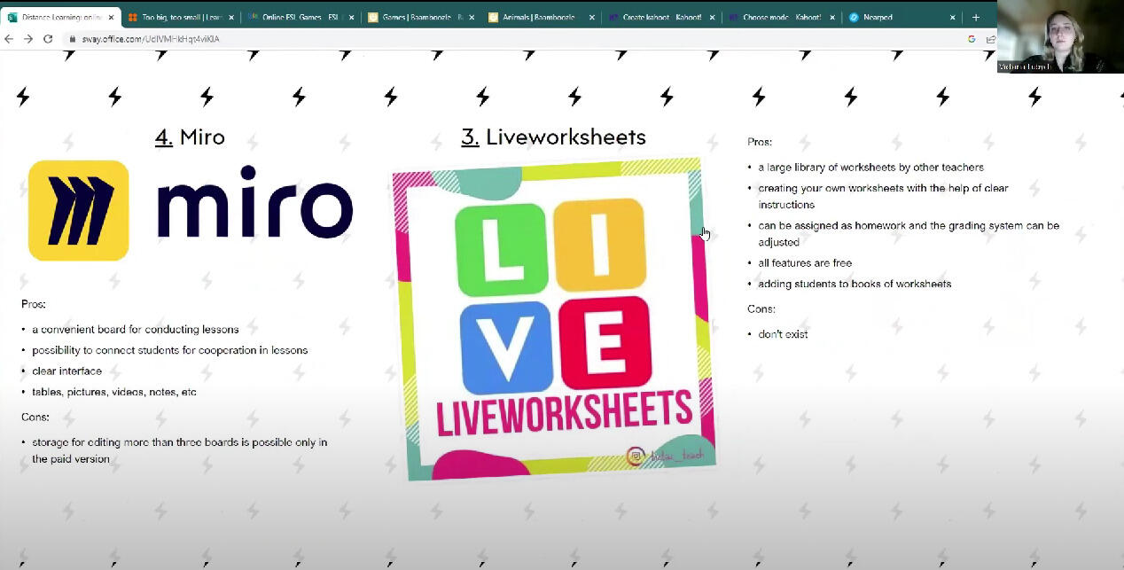Go back to the previous page
This screenshot has height=570, width=1124.
(10, 39)
